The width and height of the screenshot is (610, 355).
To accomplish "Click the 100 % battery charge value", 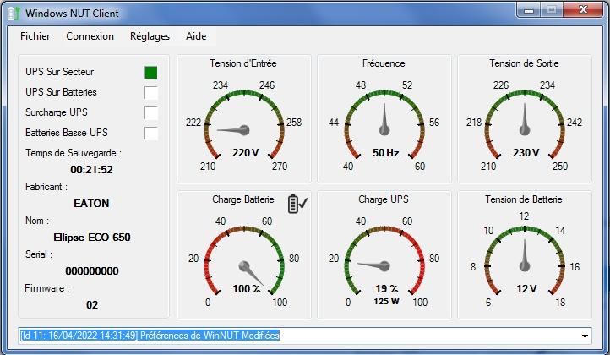I will pyautogui.click(x=246, y=289).
